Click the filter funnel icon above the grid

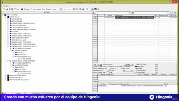pos(94,13)
